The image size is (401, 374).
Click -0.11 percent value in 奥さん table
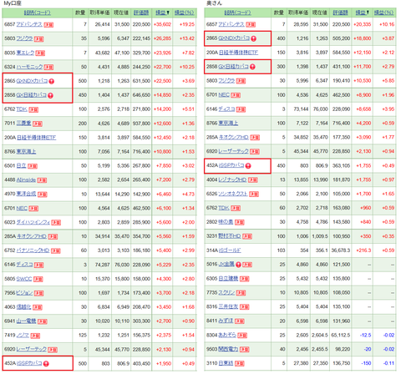388,363
